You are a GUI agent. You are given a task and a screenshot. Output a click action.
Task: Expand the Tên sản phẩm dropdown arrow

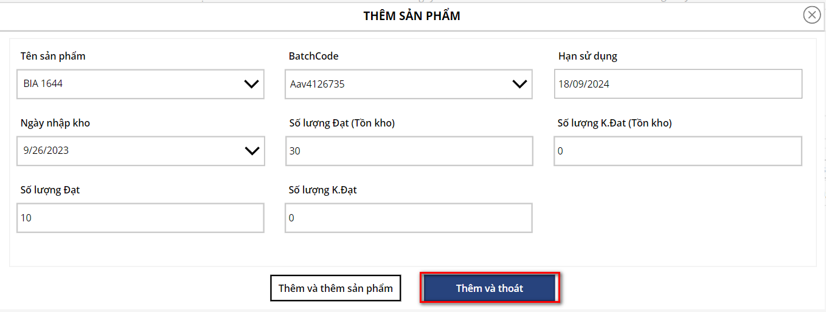(x=251, y=84)
